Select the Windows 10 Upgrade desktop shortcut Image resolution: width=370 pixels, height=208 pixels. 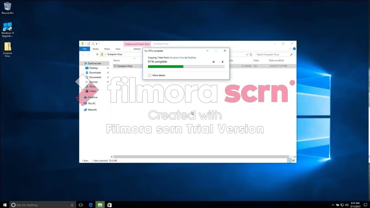click(x=8, y=30)
